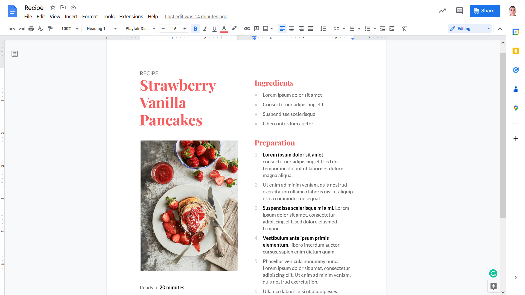Screen dimensions: 525x295
Task: Insert a comment
Action: pyautogui.click(x=256, y=29)
